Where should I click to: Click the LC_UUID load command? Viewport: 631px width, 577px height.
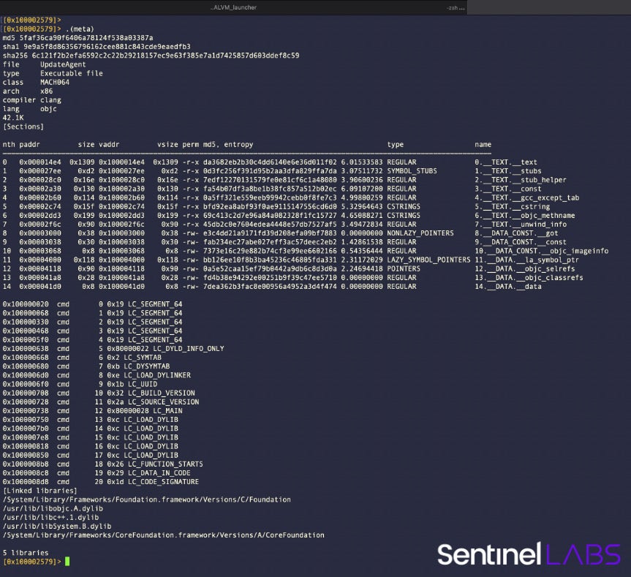tap(144, 384)
